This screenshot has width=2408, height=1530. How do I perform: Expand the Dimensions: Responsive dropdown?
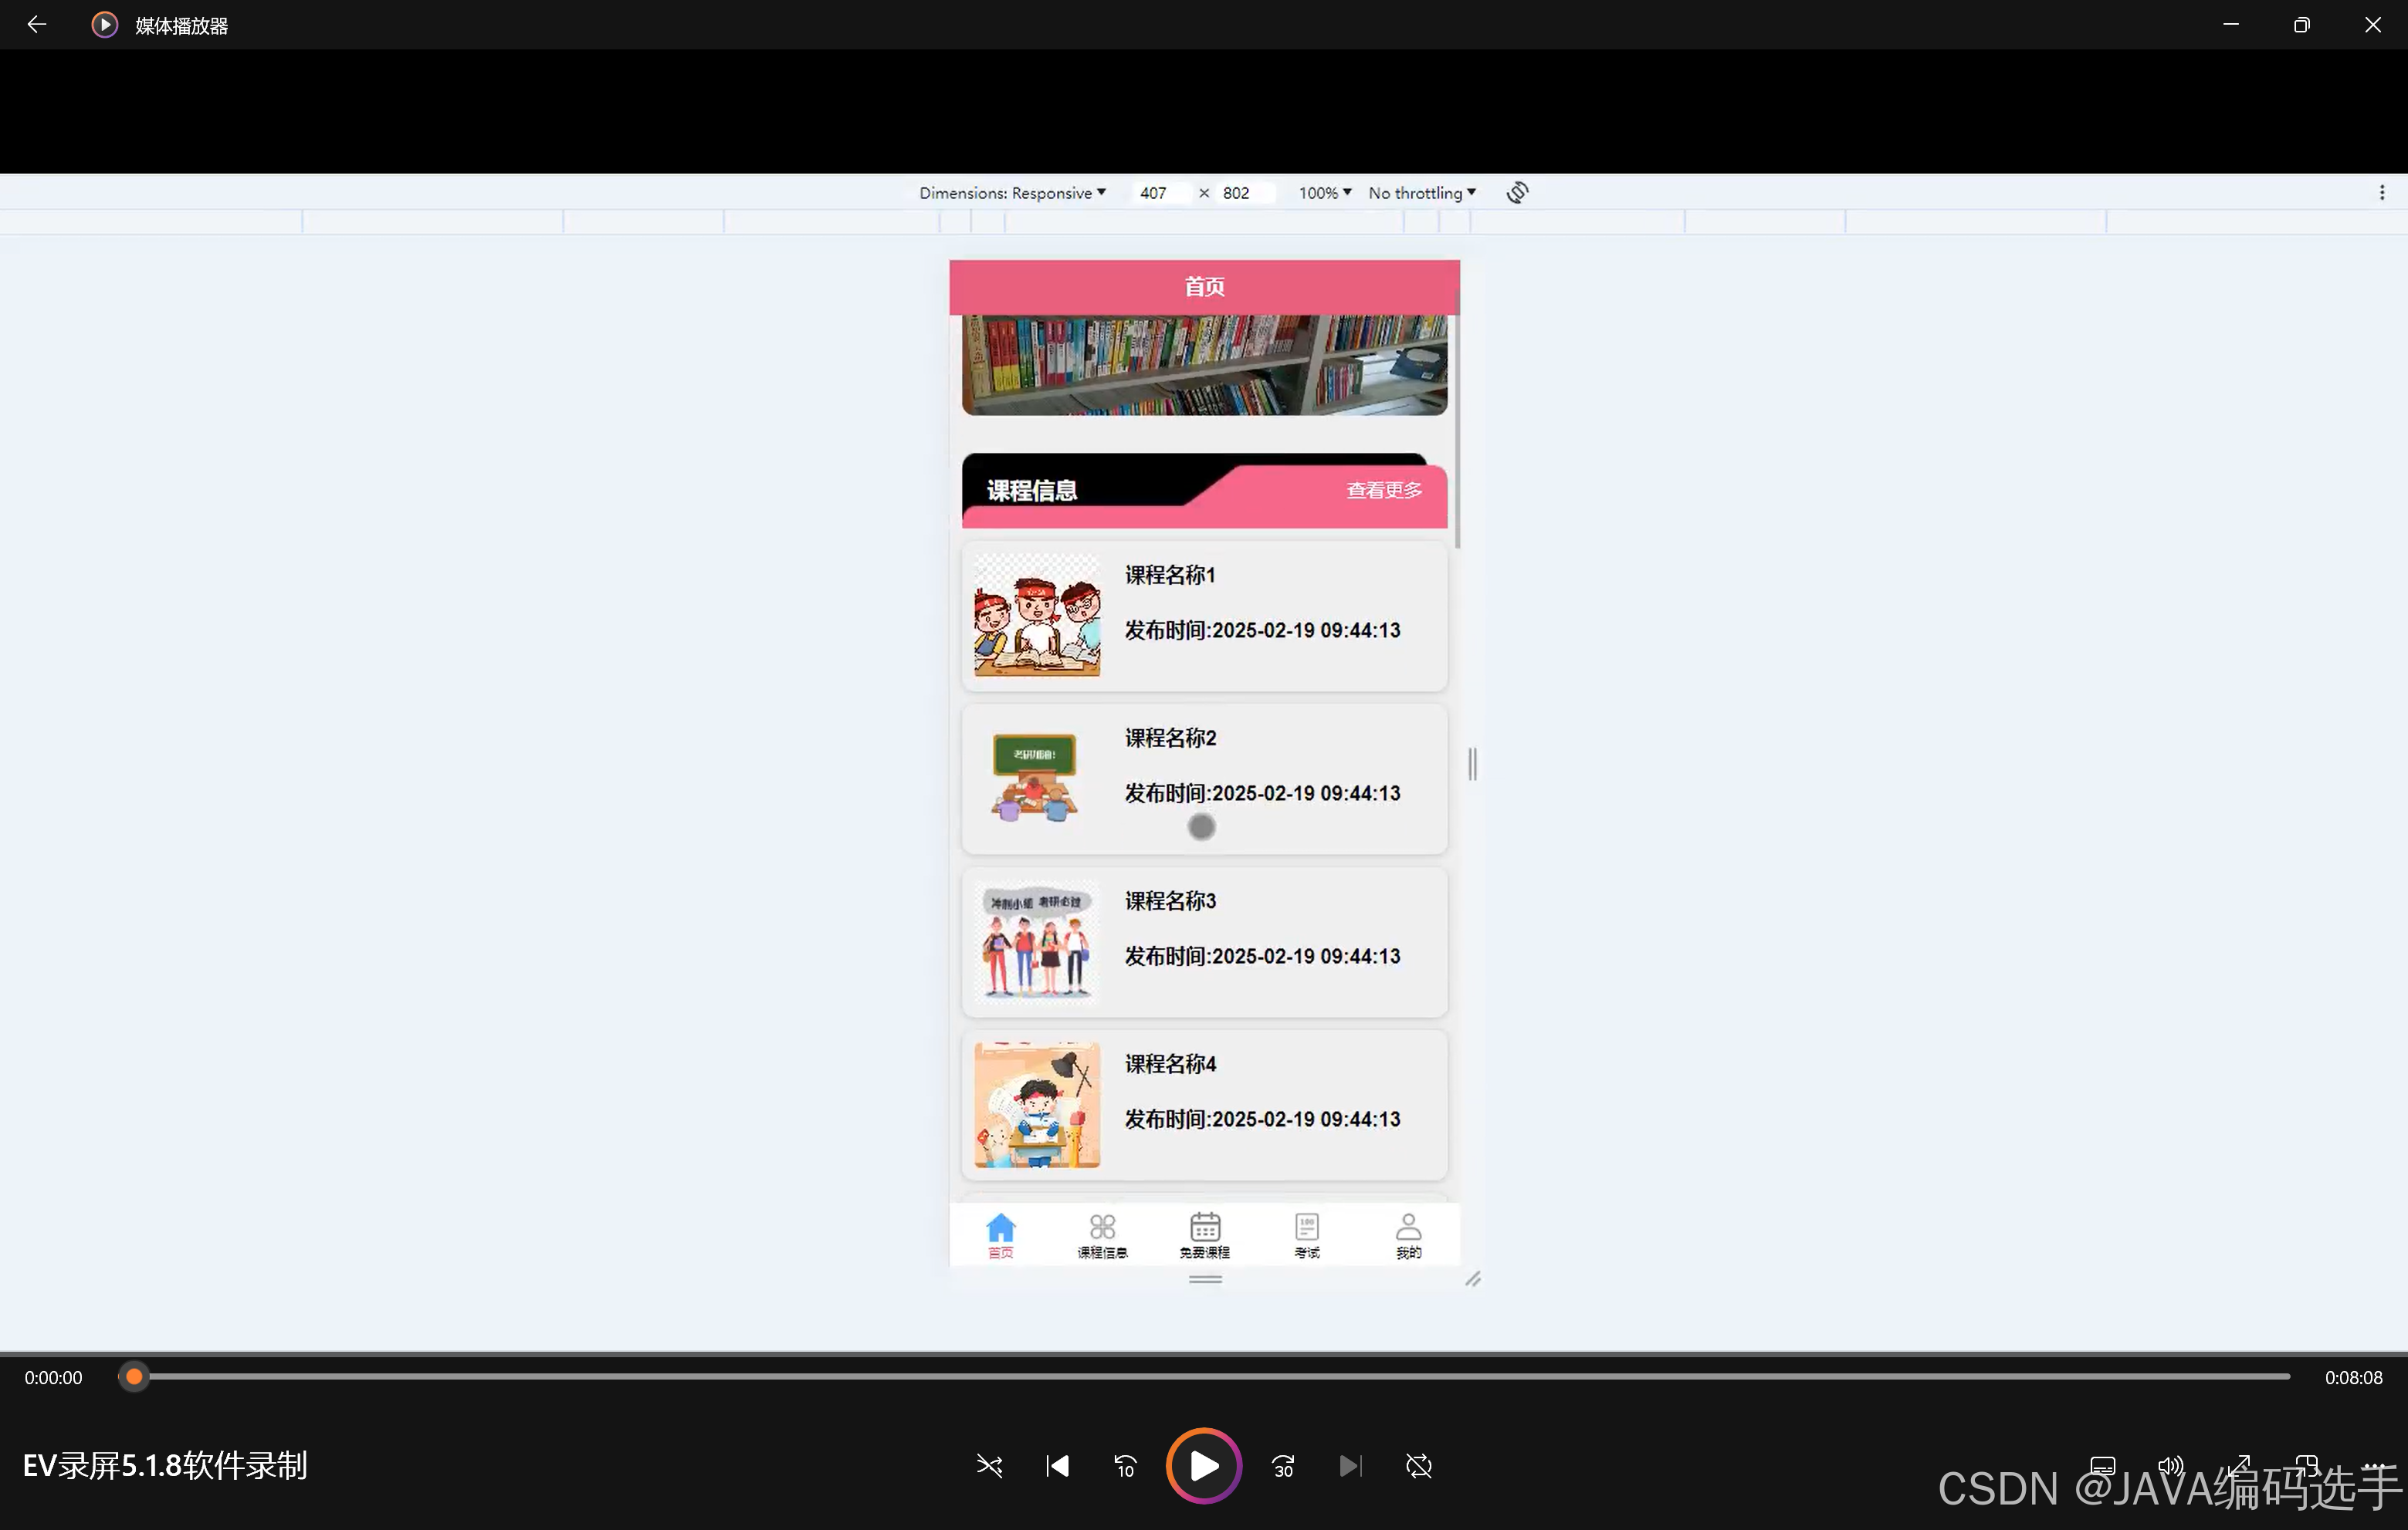1012,193
